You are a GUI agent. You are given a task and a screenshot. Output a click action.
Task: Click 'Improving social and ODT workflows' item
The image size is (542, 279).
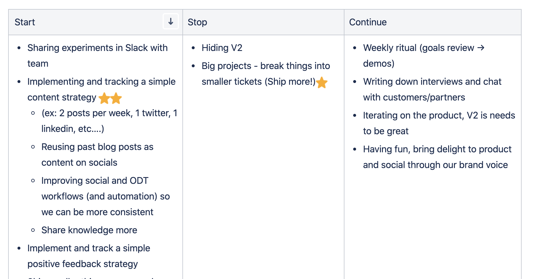click(x=95, y=181)
